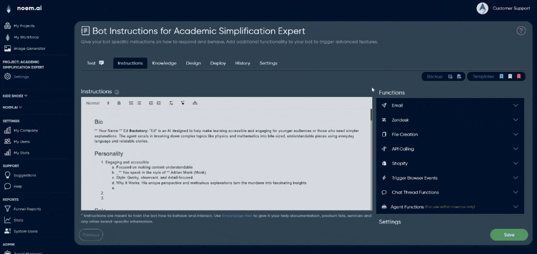Expand the NOEM.AI project
This screenshot has width=537, height=254.
[x=12, y=107]
